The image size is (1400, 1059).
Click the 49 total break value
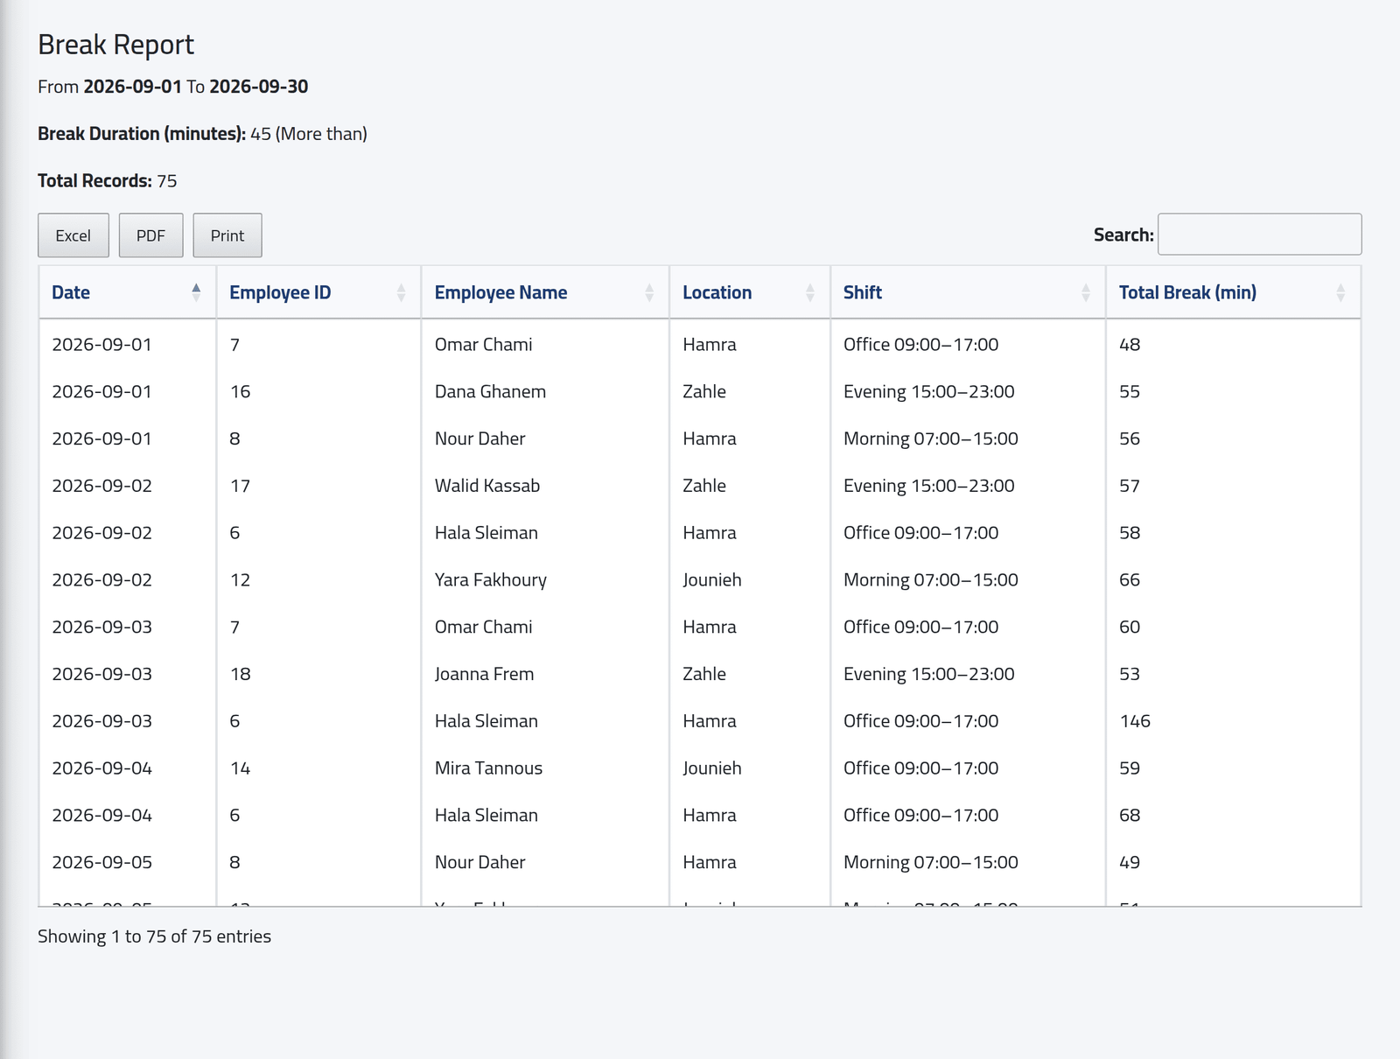tap(1130, 862)
